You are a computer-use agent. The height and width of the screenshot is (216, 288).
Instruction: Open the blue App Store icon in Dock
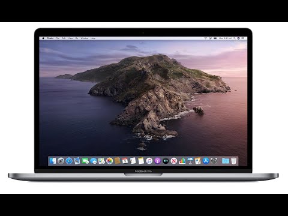206,161
